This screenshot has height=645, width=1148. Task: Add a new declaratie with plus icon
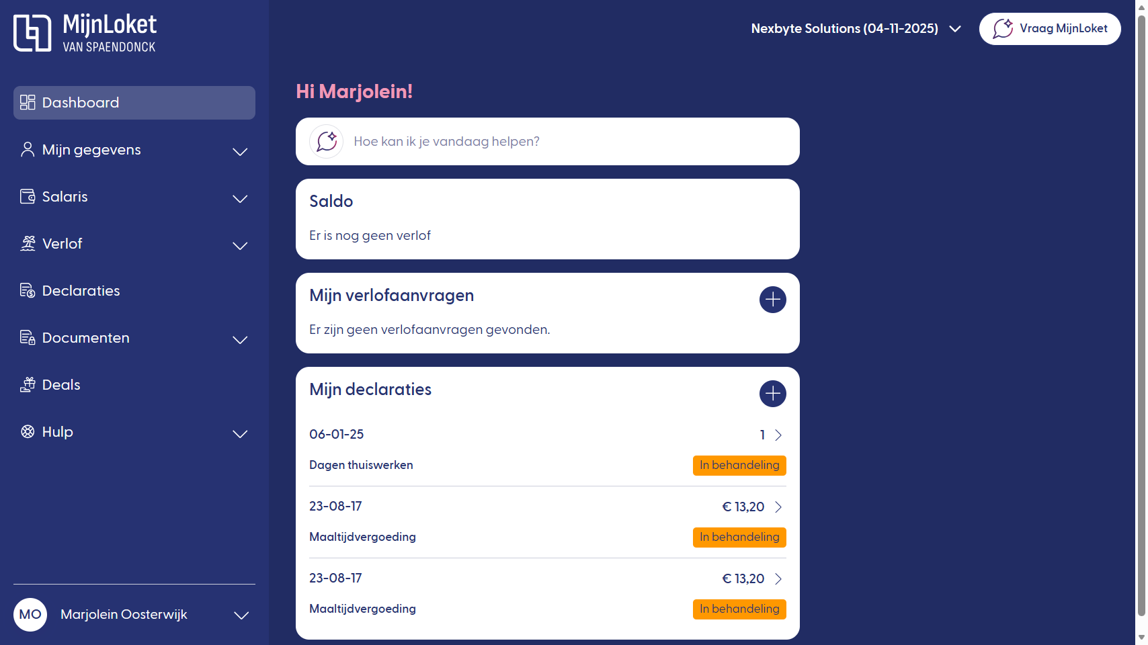pos(772,394)
